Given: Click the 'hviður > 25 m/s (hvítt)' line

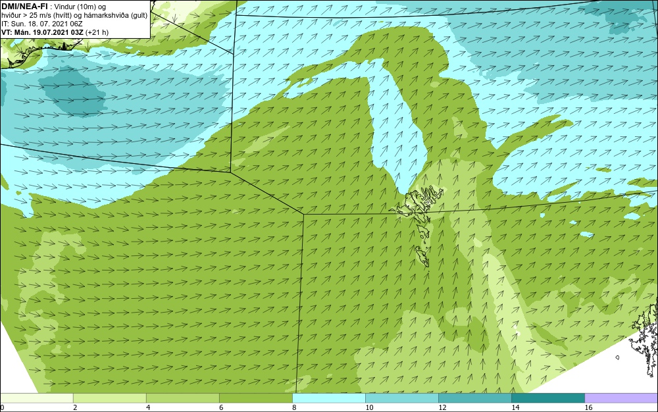Looking at the screenshot, I should pos(38,15).
